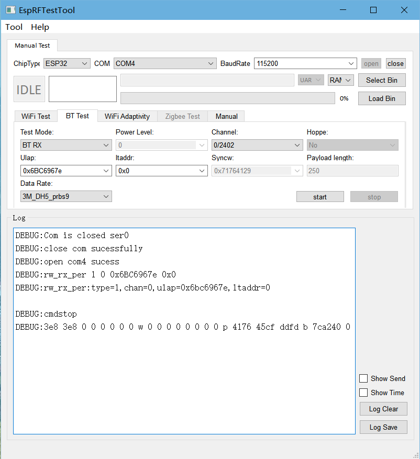420x459 pixels.
Task: Expand the COM port COM4 dropdown
Action: coord(164,63)
